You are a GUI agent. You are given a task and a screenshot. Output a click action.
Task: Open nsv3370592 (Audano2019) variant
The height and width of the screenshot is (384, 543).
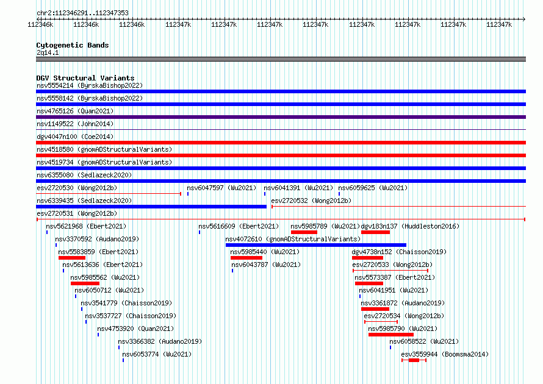coord(97,239)
